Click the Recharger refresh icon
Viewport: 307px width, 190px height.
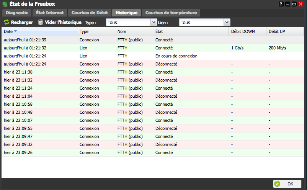(7, 23)
